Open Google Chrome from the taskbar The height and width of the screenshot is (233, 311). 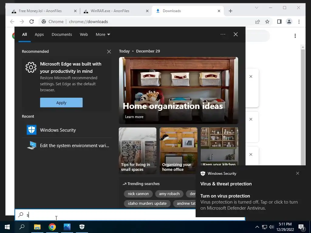point(52,227)
